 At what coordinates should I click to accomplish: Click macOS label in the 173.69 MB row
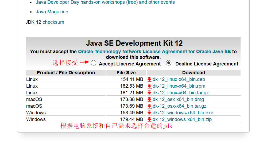(34, 106)
